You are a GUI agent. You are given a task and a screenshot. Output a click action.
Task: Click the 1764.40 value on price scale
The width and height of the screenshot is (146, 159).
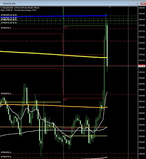pyautogui.click(x=142, y=96)
